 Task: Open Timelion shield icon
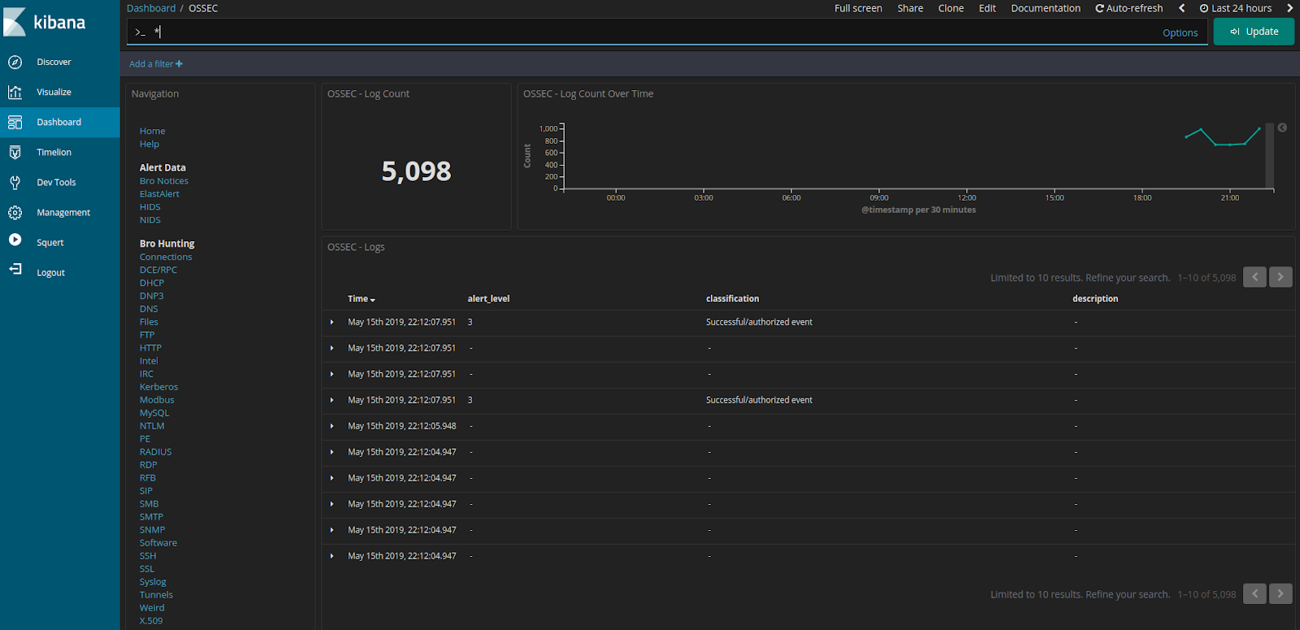pyautogui.click(x=15, y=152)
